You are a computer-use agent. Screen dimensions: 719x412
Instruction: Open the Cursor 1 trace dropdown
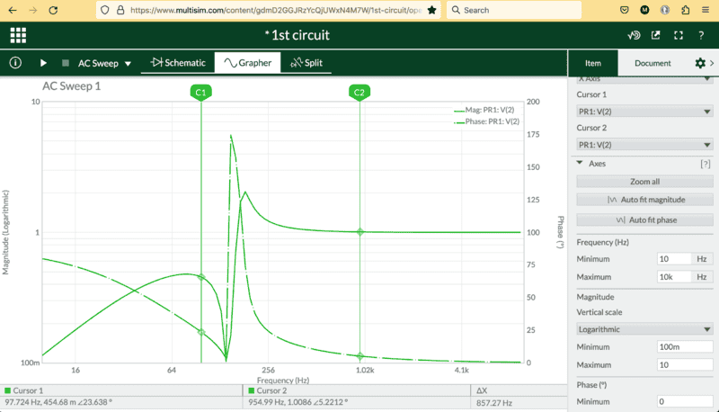644,112
